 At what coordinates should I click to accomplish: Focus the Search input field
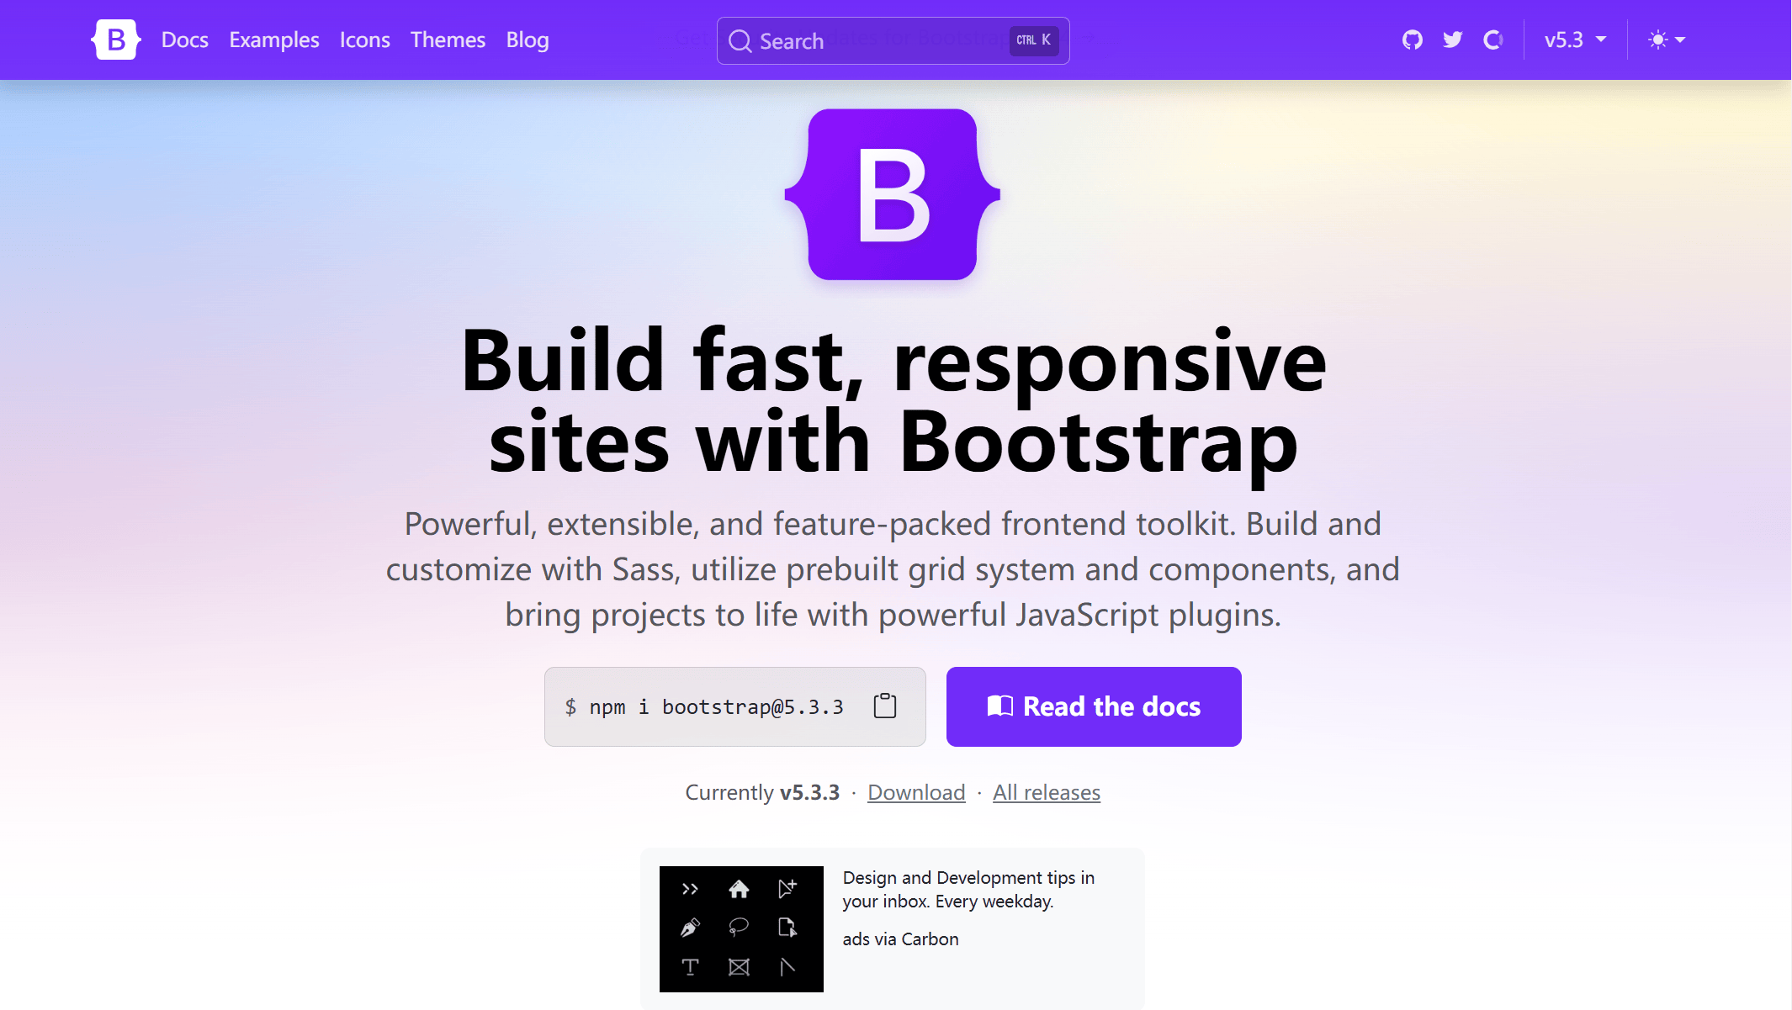(875, 40)
